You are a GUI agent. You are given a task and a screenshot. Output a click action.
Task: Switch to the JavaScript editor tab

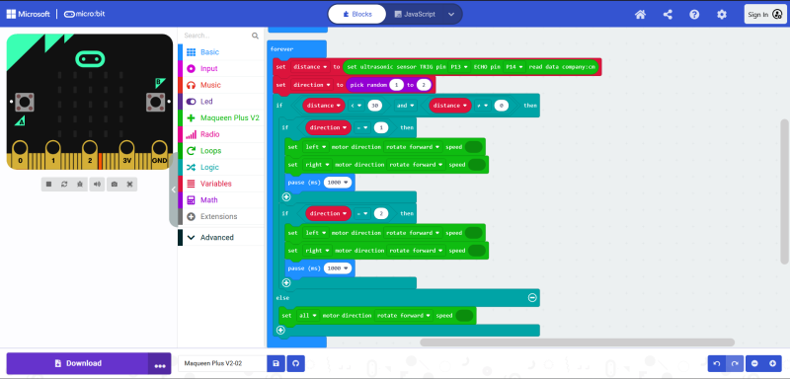tap(414, 14)
